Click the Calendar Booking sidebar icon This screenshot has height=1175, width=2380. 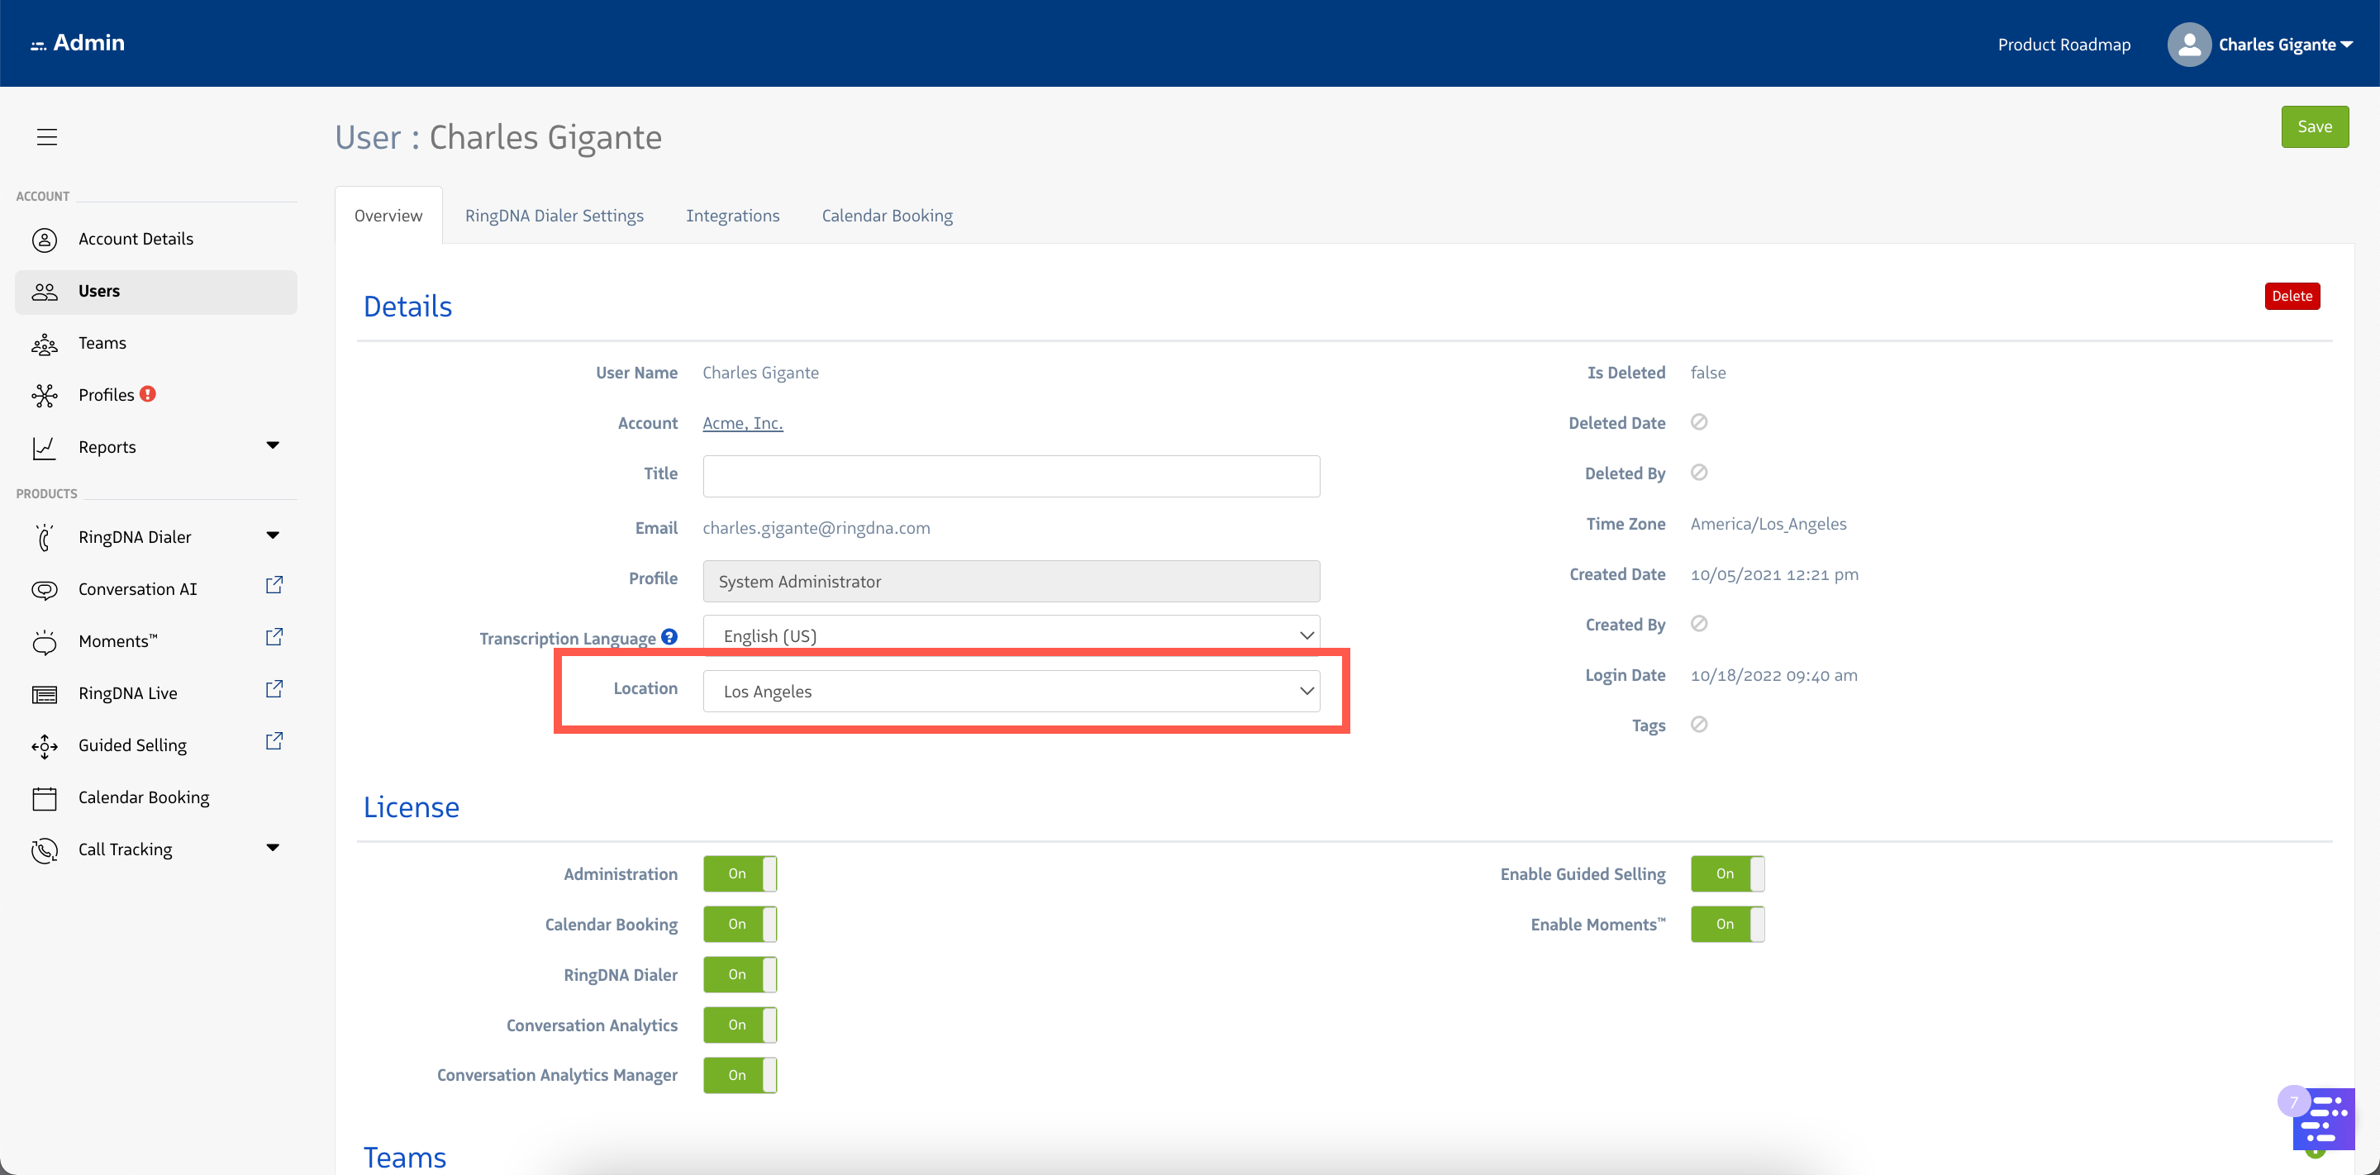click(x=45, y=798)
